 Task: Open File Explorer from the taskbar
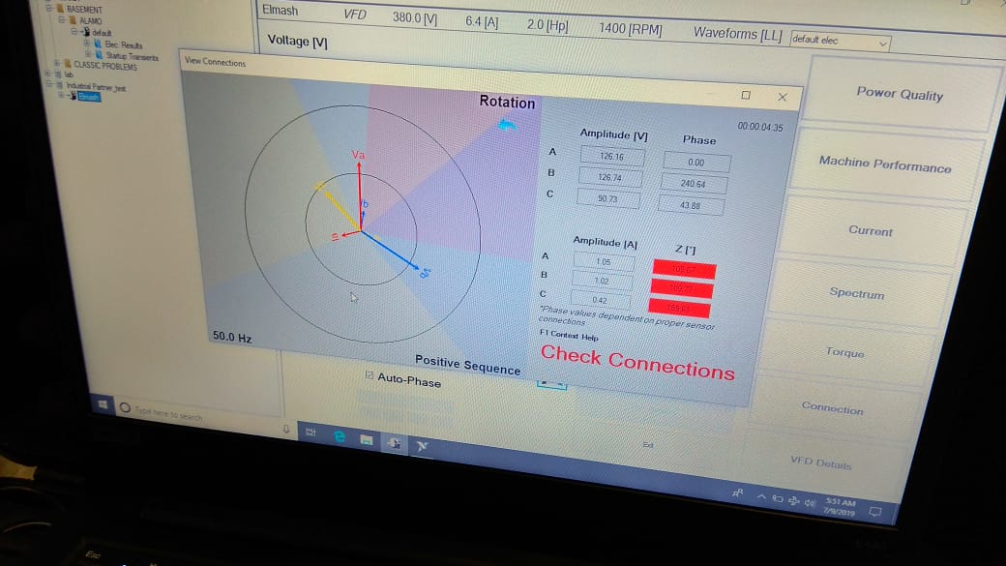tap(367, 439)
